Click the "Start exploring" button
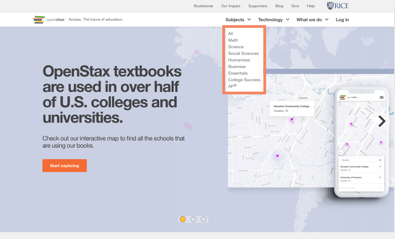Screen dimensions: 395x239 pos(64,165)
